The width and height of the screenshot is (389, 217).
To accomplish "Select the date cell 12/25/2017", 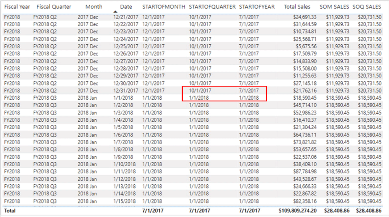I will [x=126, y=46].
